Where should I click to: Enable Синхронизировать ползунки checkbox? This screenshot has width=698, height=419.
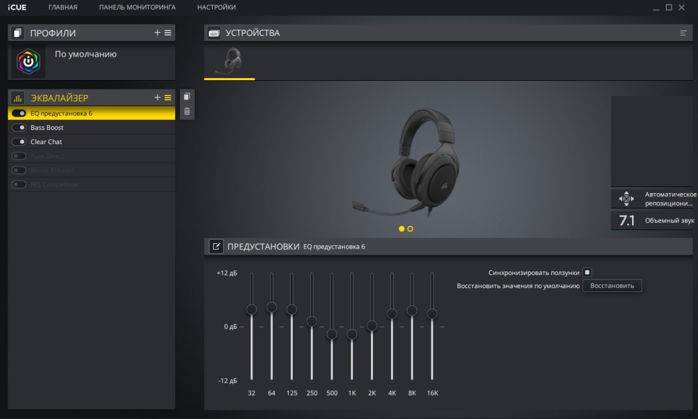pos(587,272)
